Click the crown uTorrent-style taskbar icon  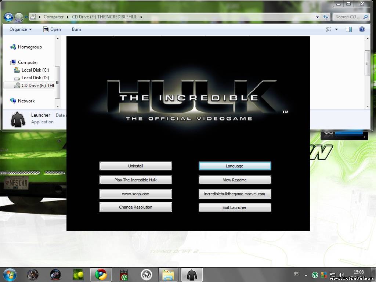click(x=124, y=275)
